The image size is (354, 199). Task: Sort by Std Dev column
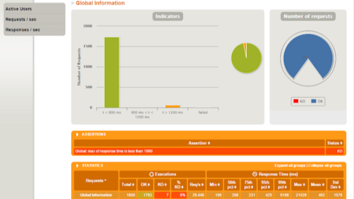335,184
